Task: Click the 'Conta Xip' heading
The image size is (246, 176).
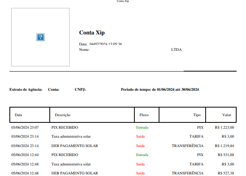Action: 92,33
